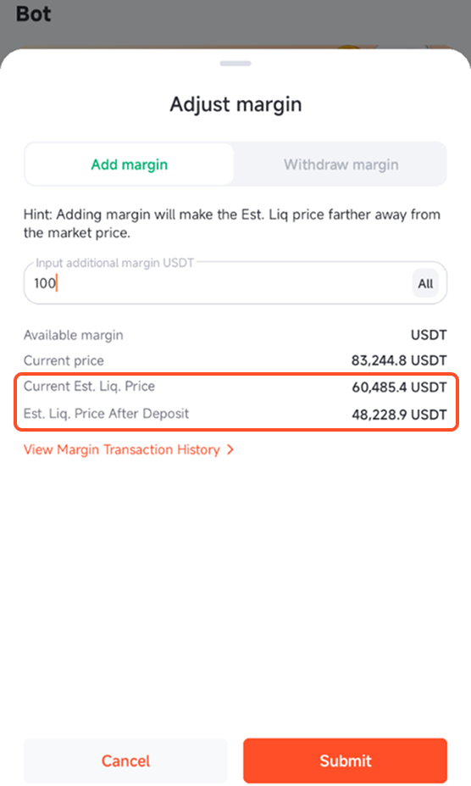Open View Margin Transaction History link
Image resolution: width=471 pixels, height=786 pixels.
[122, 449]
